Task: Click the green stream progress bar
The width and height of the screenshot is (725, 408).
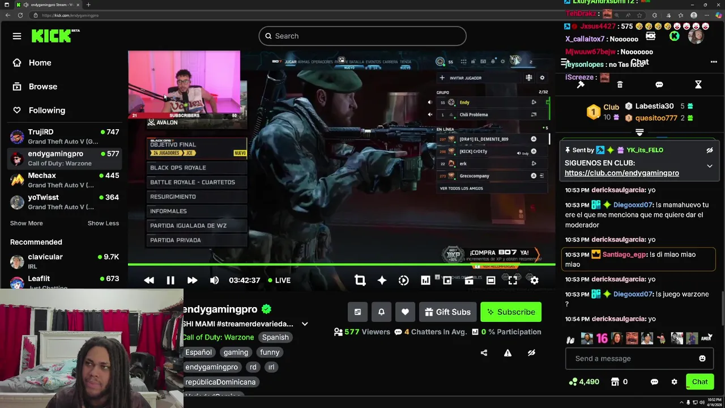Action: coord(342,265)
